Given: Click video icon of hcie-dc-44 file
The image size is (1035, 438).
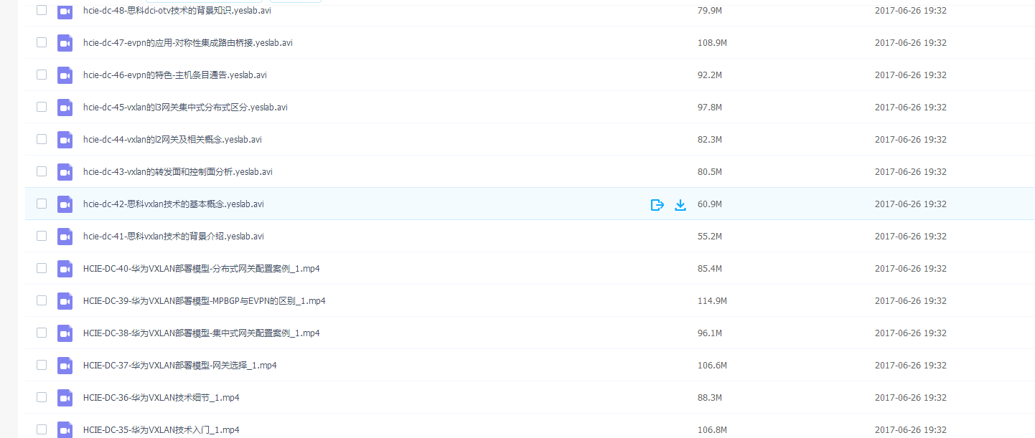Looking at the screenshot, I should 65,140.
